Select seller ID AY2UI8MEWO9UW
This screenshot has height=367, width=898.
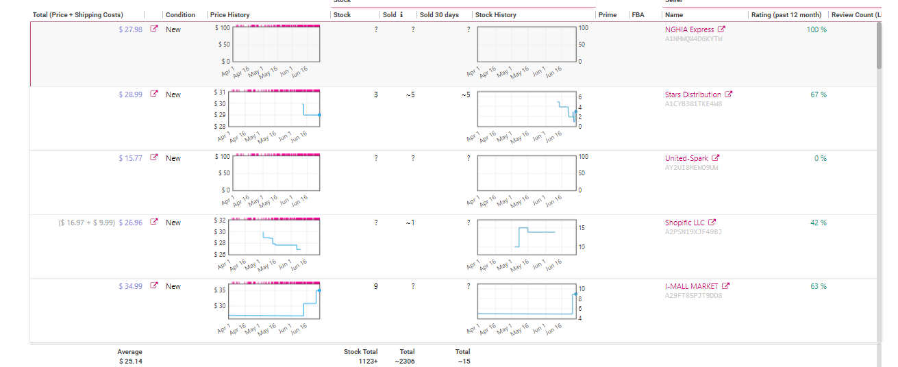pos(691,168)
